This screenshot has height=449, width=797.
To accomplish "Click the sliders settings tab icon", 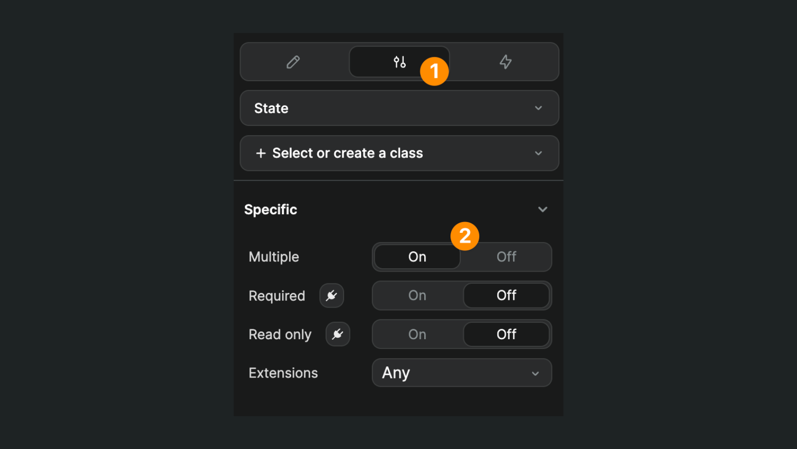I will [399, 62].
